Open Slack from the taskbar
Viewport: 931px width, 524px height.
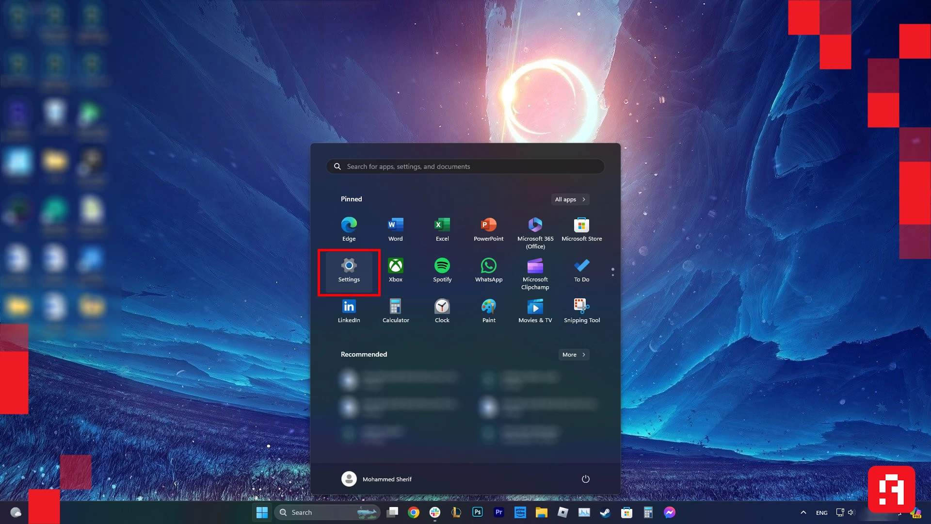(x=435, y=512)
